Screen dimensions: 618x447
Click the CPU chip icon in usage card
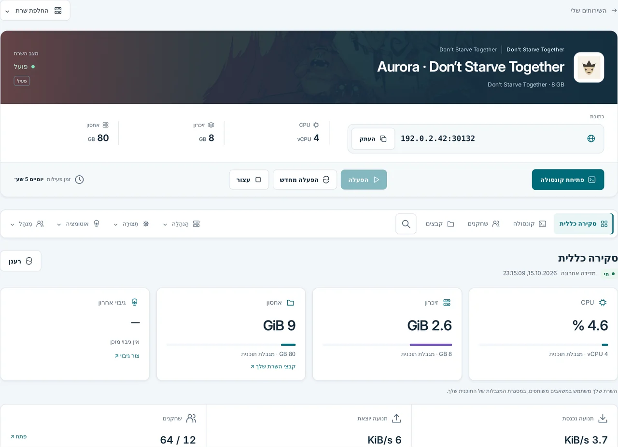point(603,303)
